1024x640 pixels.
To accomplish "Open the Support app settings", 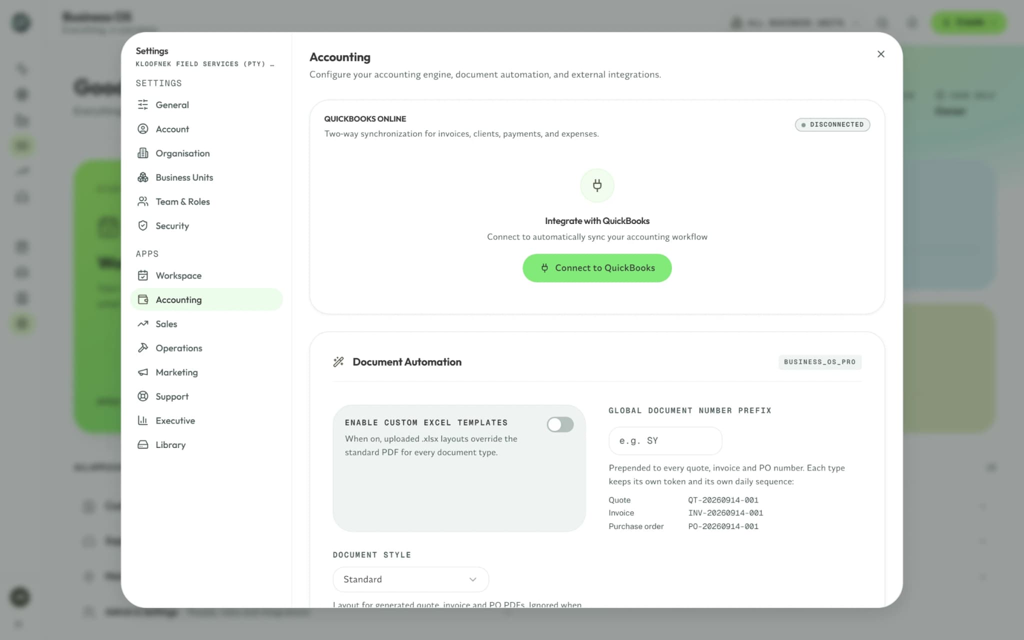I will pos(206,396).
